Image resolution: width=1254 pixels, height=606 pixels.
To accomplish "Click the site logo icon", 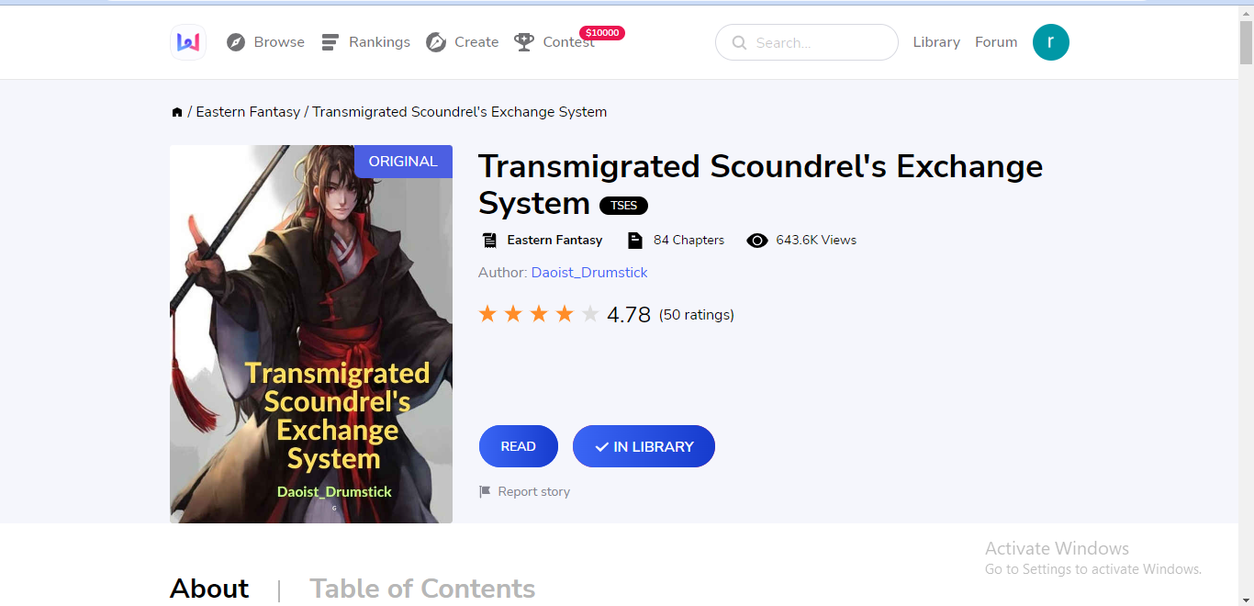I will 188,42.
